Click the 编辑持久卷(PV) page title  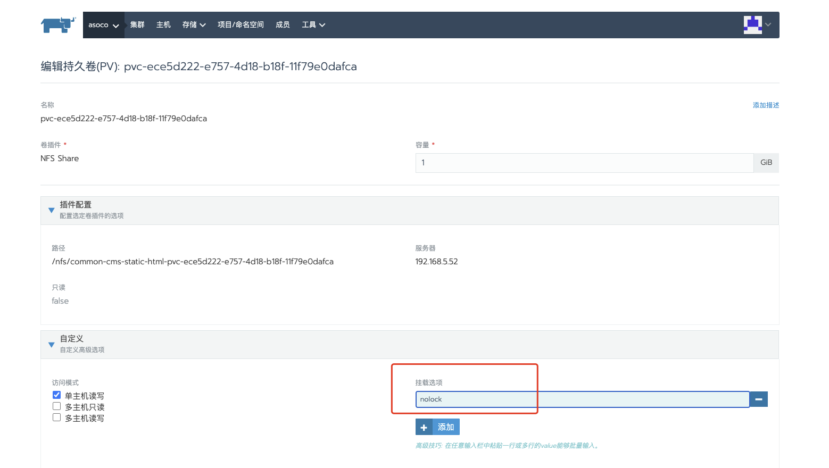point(198,66)
